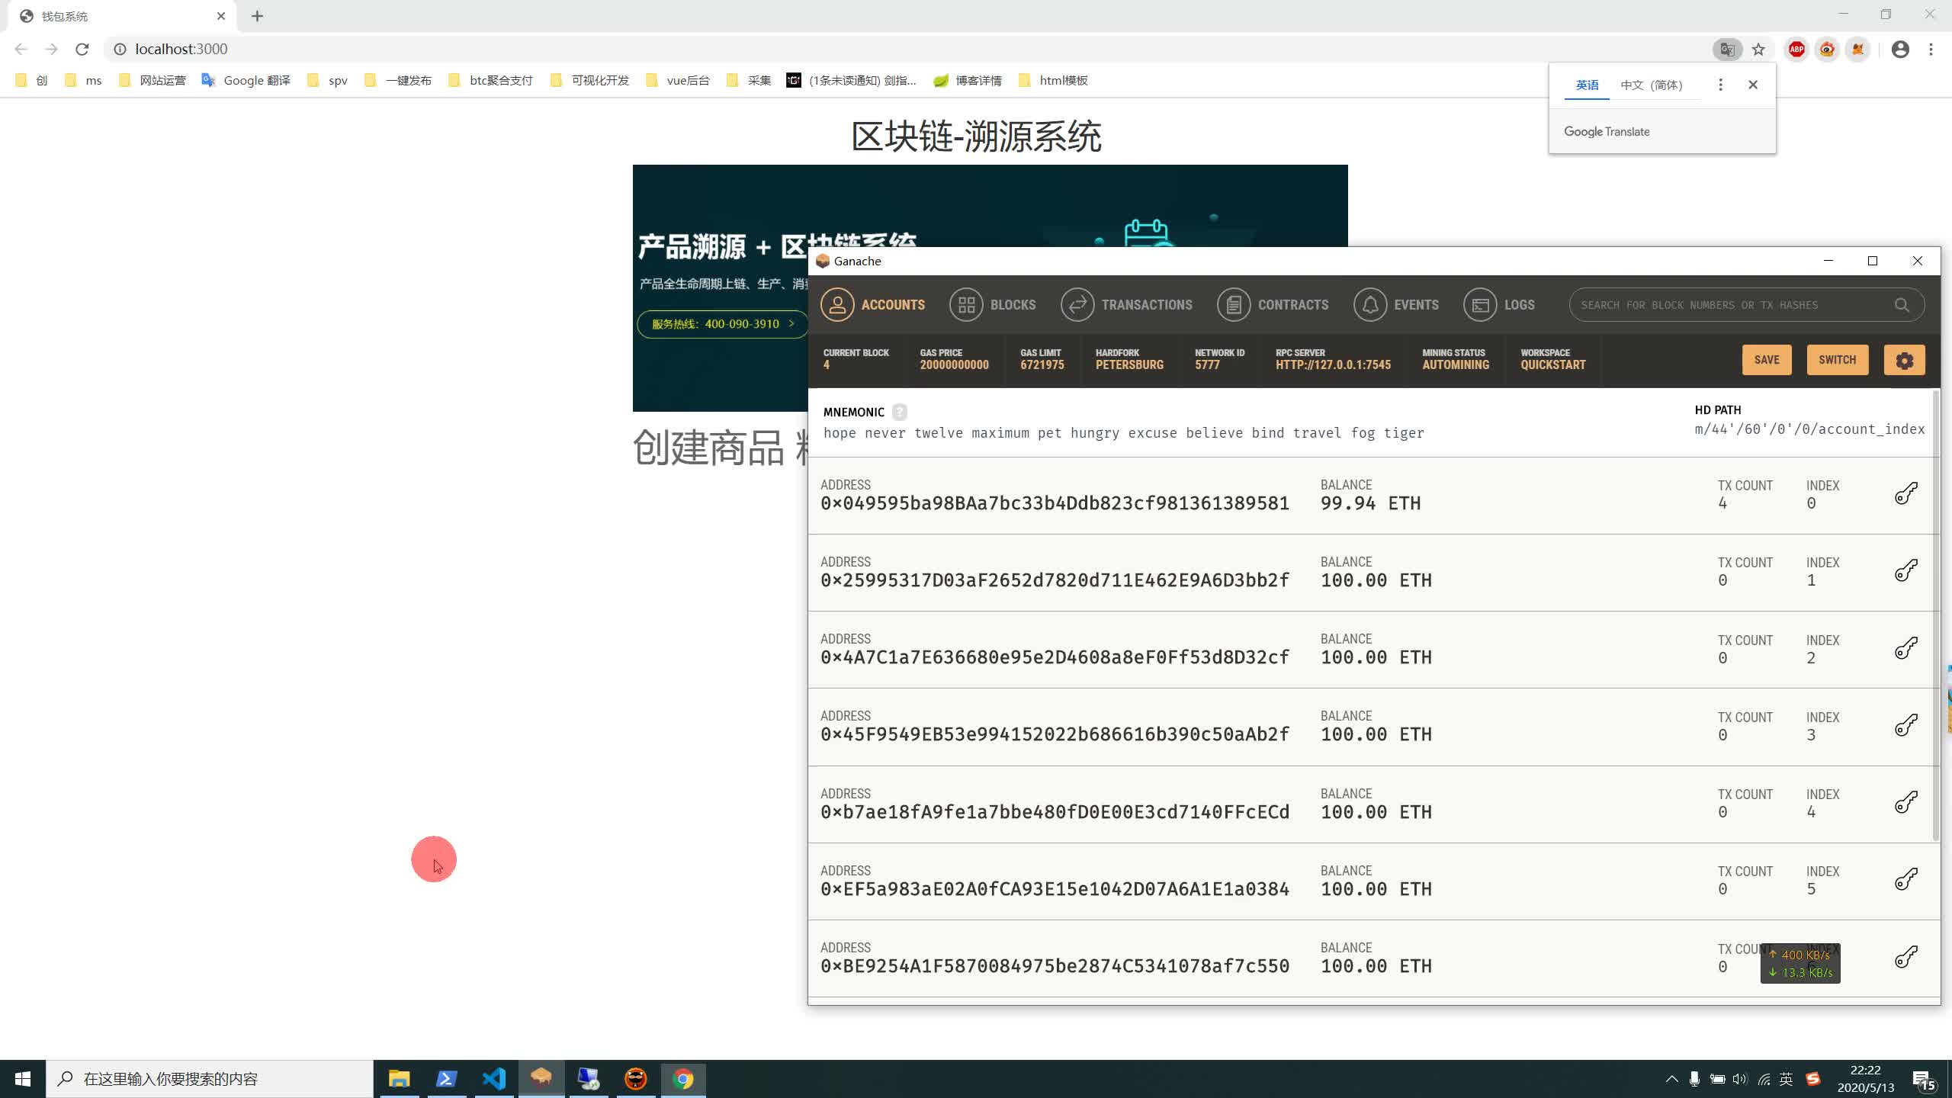Open Ganache settings gear
The image size is (1952, 1098).
1904,360
